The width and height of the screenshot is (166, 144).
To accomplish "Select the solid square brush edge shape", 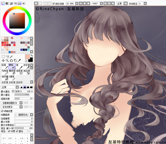I will (x=31, y=87).
